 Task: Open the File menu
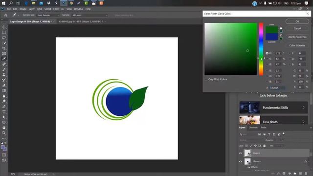pos(9,9)
